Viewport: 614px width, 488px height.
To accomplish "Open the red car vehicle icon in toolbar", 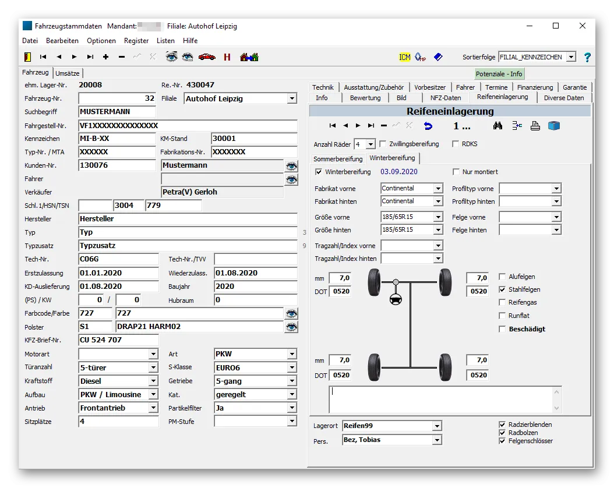I will [x=208, y=56].
